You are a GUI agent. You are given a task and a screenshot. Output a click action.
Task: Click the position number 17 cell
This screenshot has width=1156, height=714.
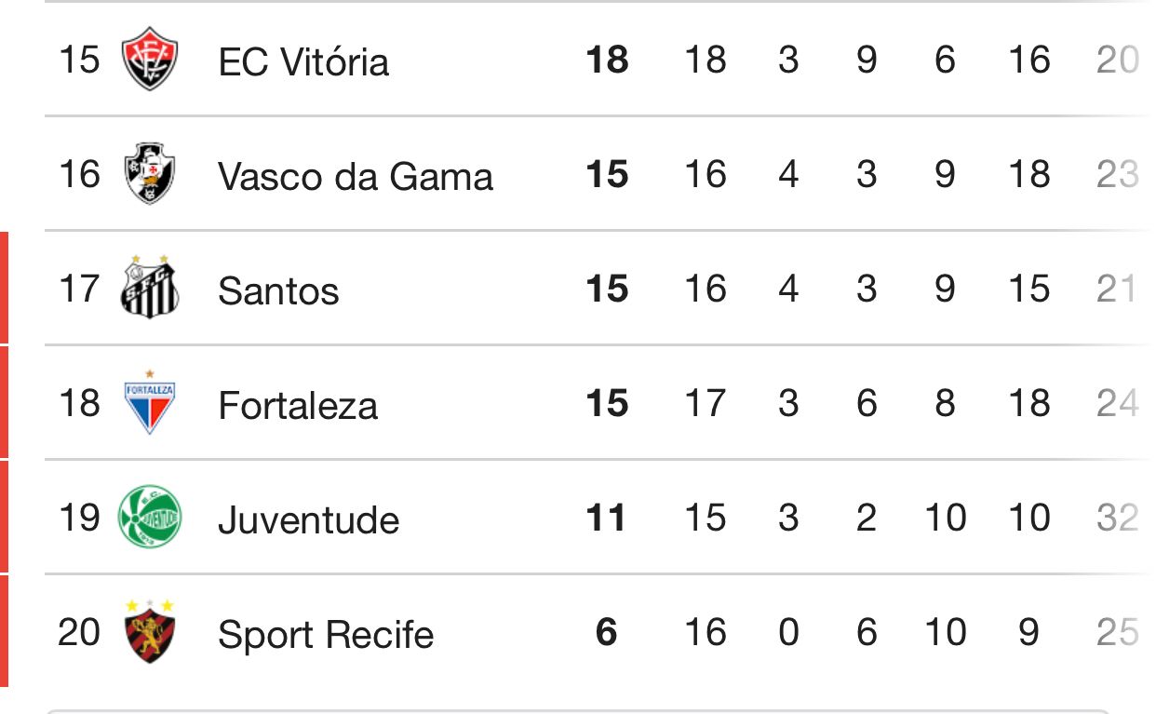pyautogui.click(x=79, y=288)
